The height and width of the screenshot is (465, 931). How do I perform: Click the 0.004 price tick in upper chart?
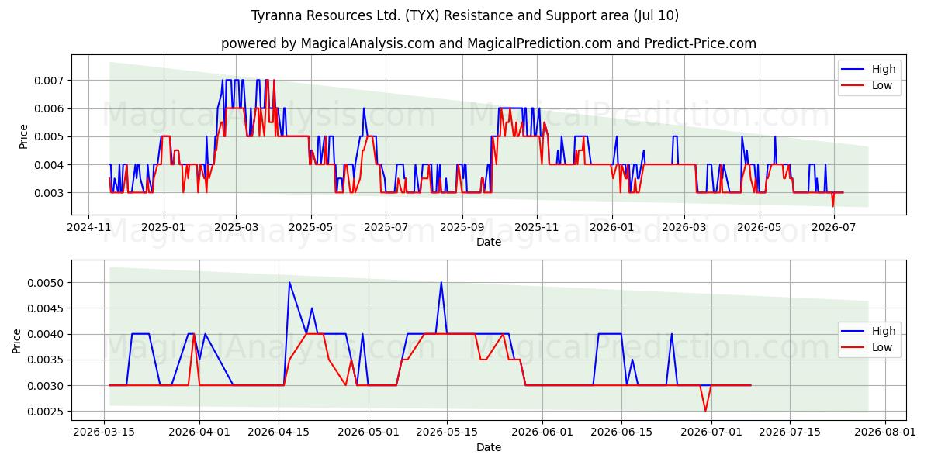pos(50,165)
